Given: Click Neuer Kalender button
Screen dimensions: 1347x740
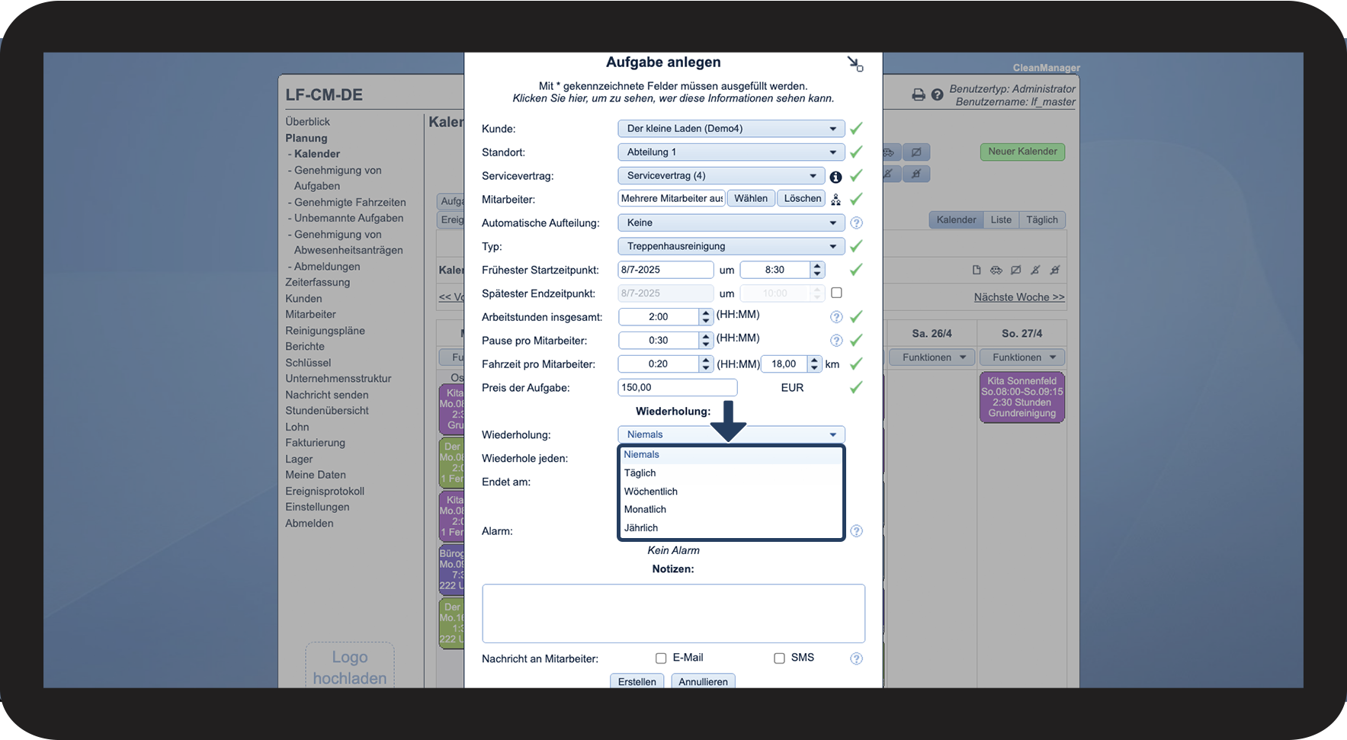Looking at the screenshot, I should click(x=1022, y=152).
